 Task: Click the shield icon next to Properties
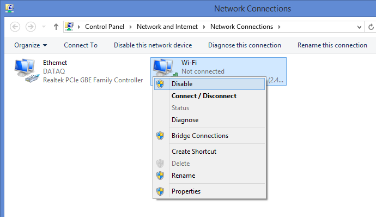(160, 191)
